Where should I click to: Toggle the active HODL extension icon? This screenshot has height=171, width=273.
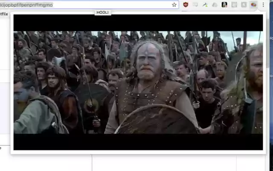click(253, 5)
